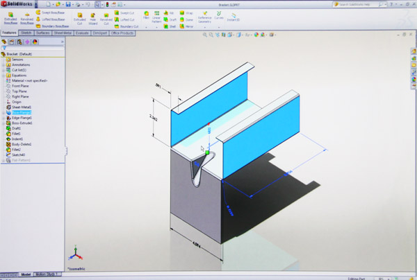
Task: Select the Revolved Cut tool
Action: click(106, 19)
